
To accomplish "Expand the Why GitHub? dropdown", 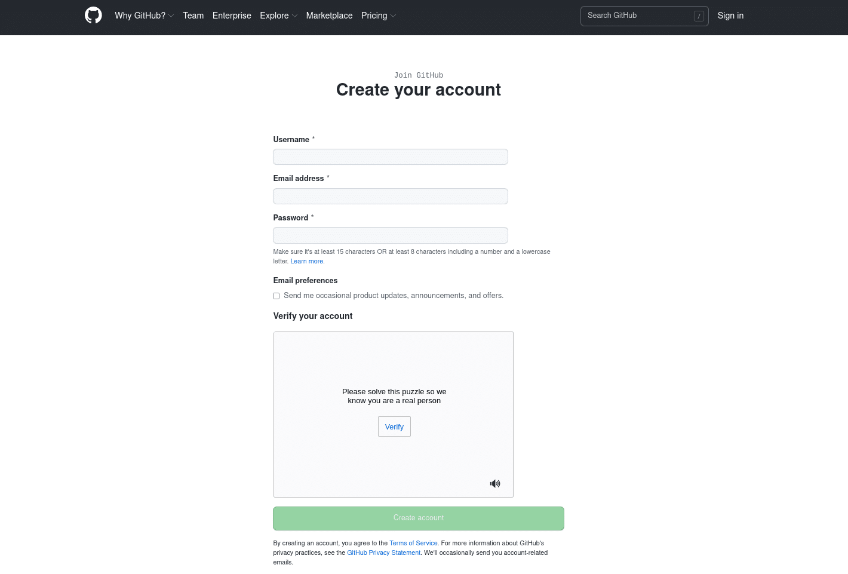I will (145, 16).
